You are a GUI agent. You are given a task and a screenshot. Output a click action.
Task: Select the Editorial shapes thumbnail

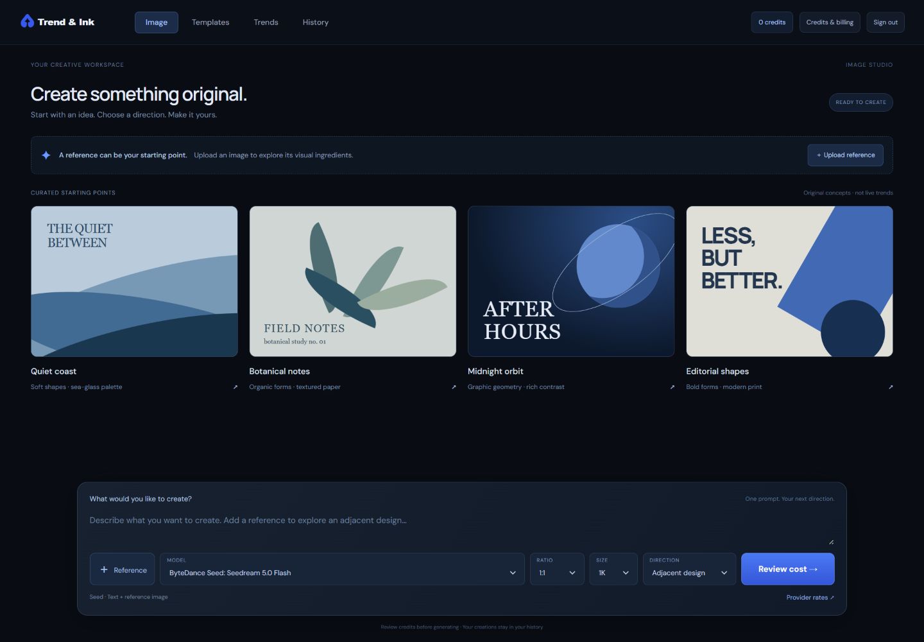click(789, 281)
